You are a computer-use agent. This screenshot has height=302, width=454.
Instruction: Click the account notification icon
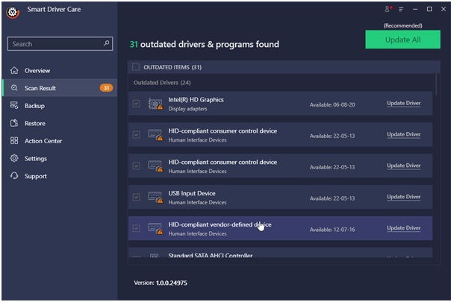[388, 9]
